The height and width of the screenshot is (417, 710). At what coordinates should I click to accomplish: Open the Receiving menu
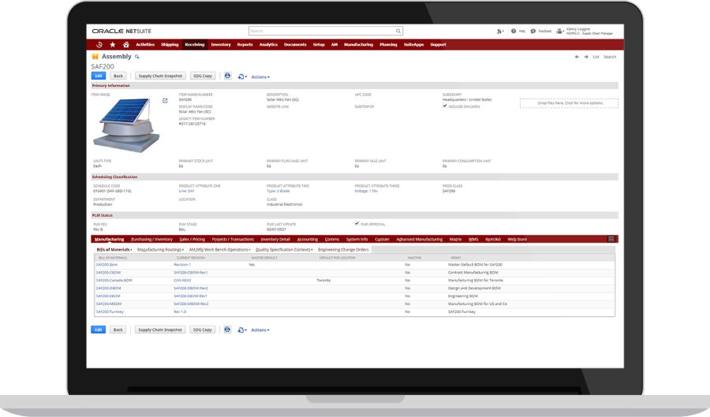195,44
